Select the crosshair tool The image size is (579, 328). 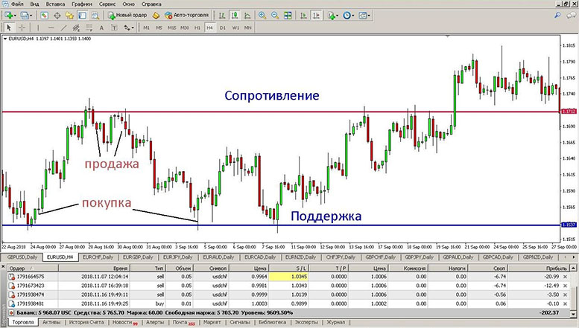(x=22, y=28)
